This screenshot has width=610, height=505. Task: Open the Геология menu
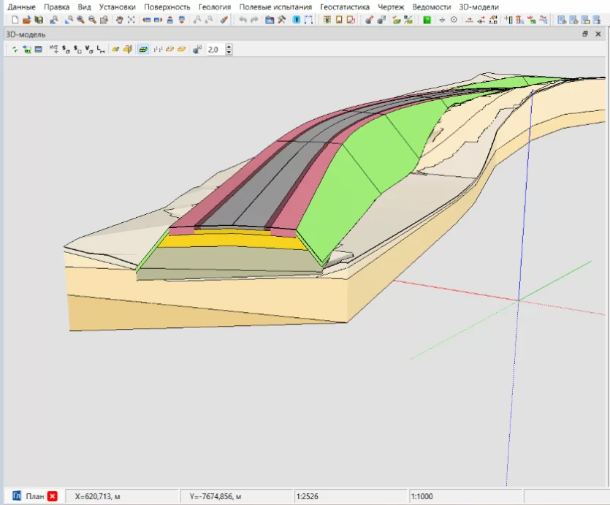tap(214, 7)
